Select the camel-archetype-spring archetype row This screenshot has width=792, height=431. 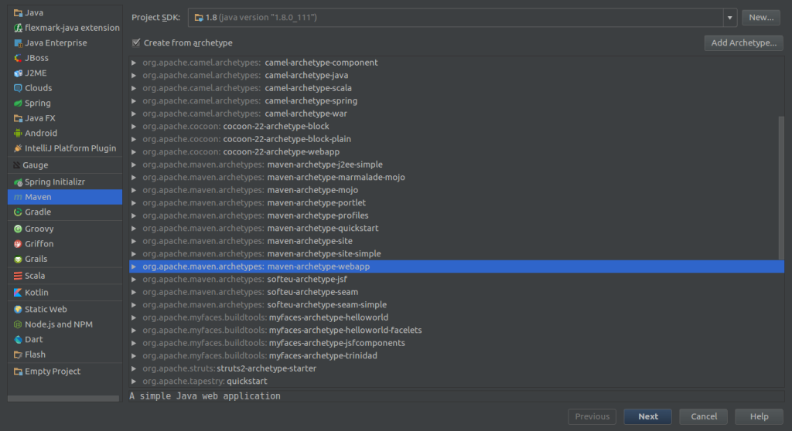click(x=310, y=100)
